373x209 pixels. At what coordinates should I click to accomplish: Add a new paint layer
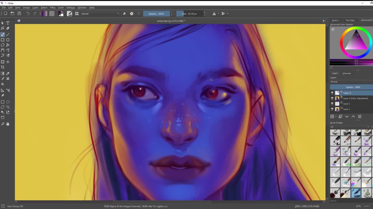point(332,117)
